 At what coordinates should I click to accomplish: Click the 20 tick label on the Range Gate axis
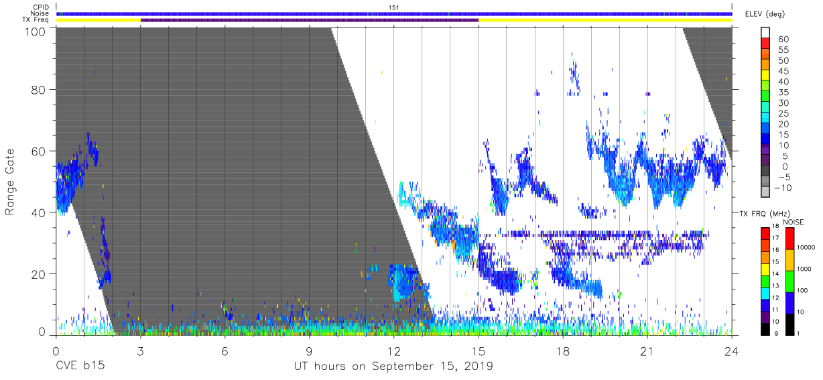39,274
